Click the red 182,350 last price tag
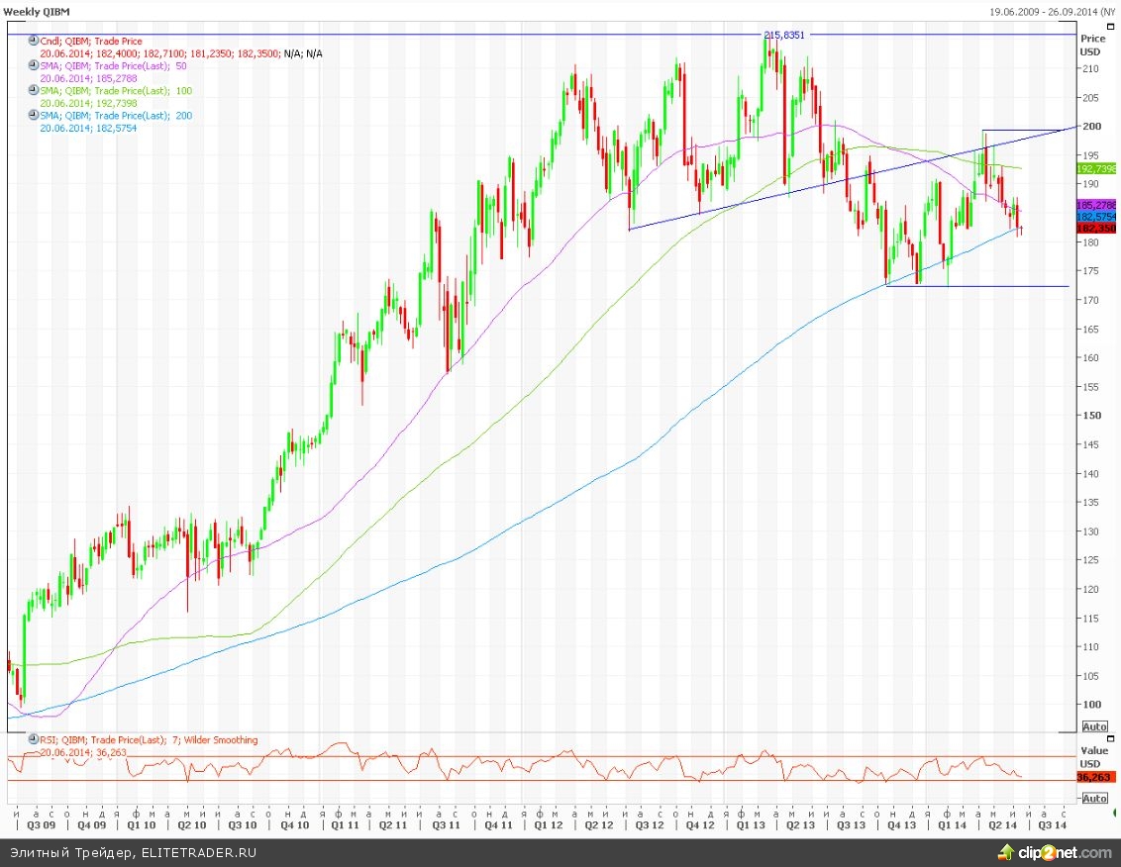 pos(1096,228)
